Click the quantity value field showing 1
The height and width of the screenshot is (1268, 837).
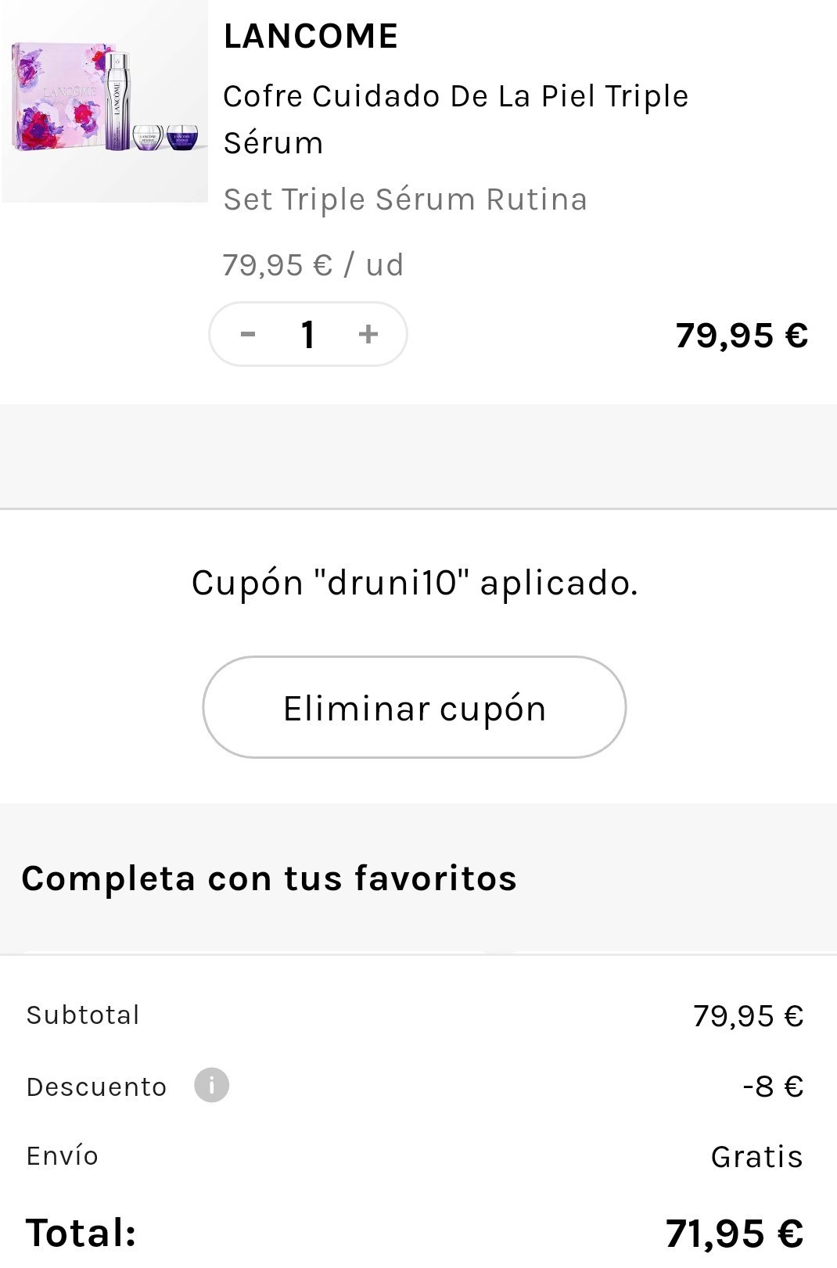(x=308, y=335)
